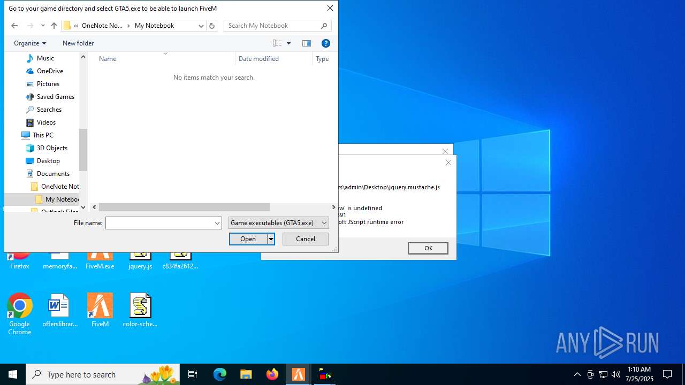Click the Firefox desktop shortcut
This screenshot has height=385, width=685.
[x=20, y=261]
